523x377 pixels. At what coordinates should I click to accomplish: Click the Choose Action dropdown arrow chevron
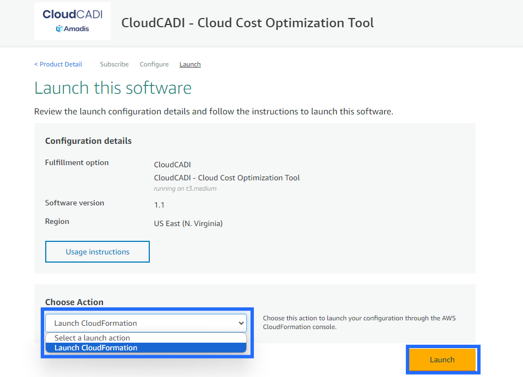(x=241, y=323)
